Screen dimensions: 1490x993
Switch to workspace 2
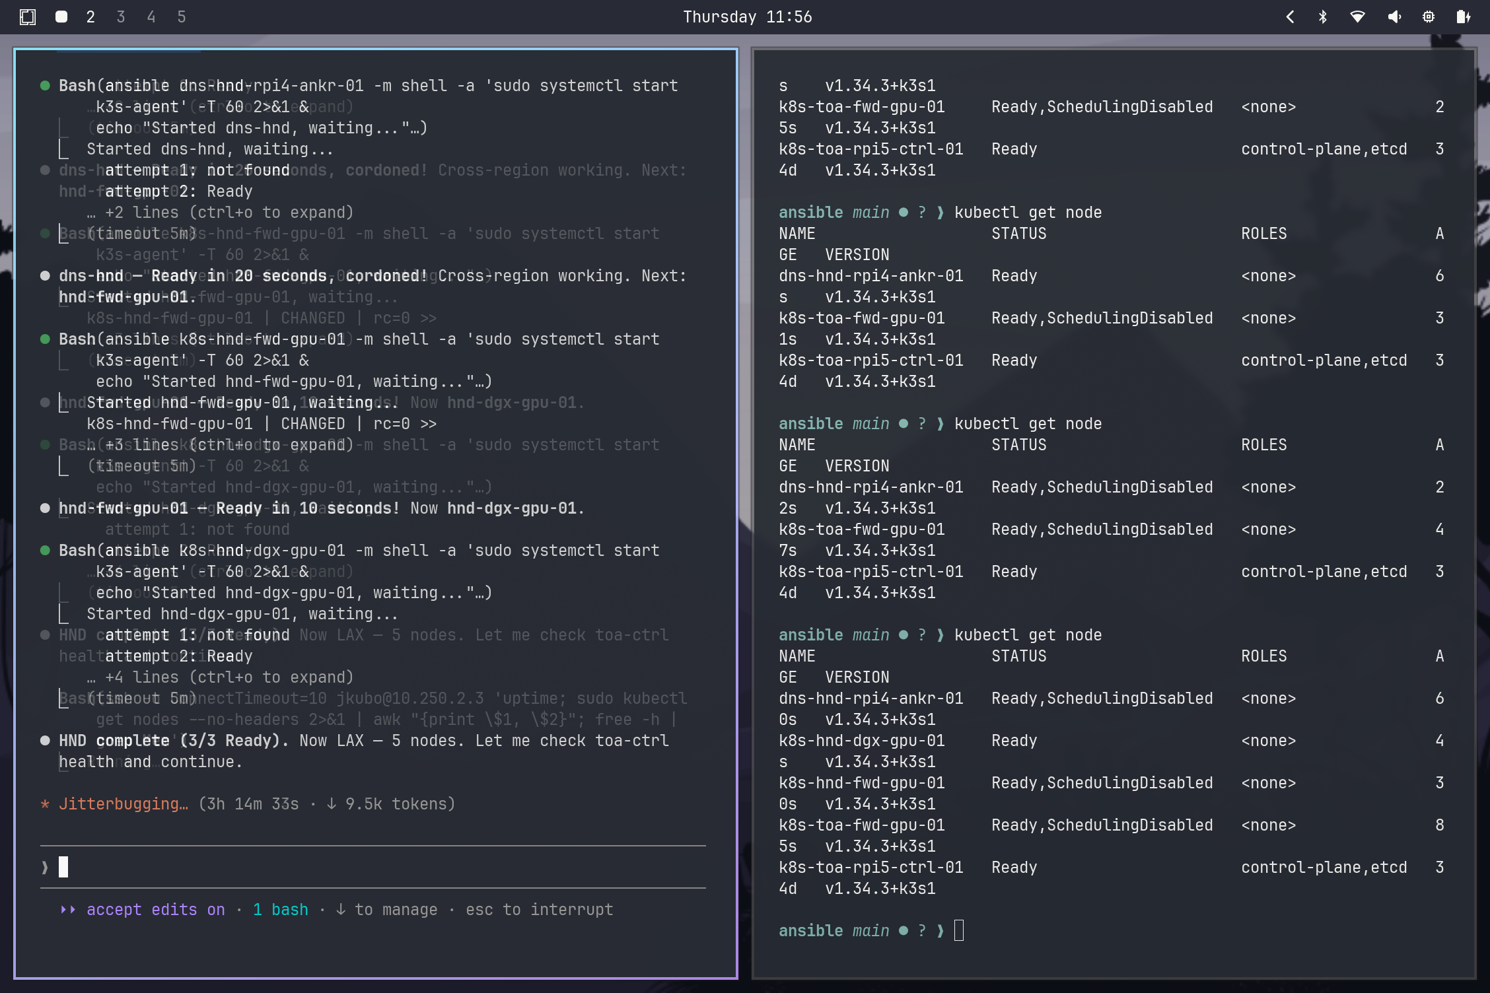pos(90,17)
